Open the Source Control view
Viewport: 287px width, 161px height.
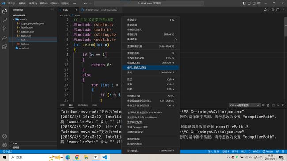point(4,29)
